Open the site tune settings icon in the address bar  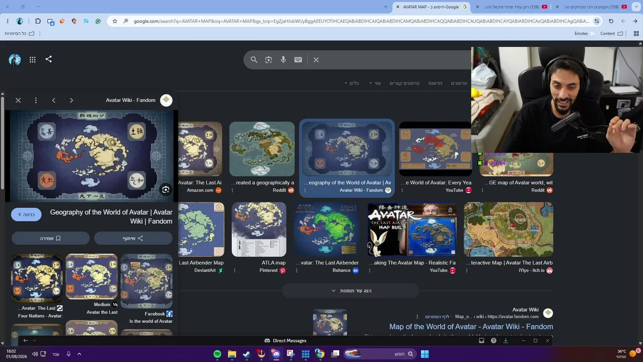point(597,21)
